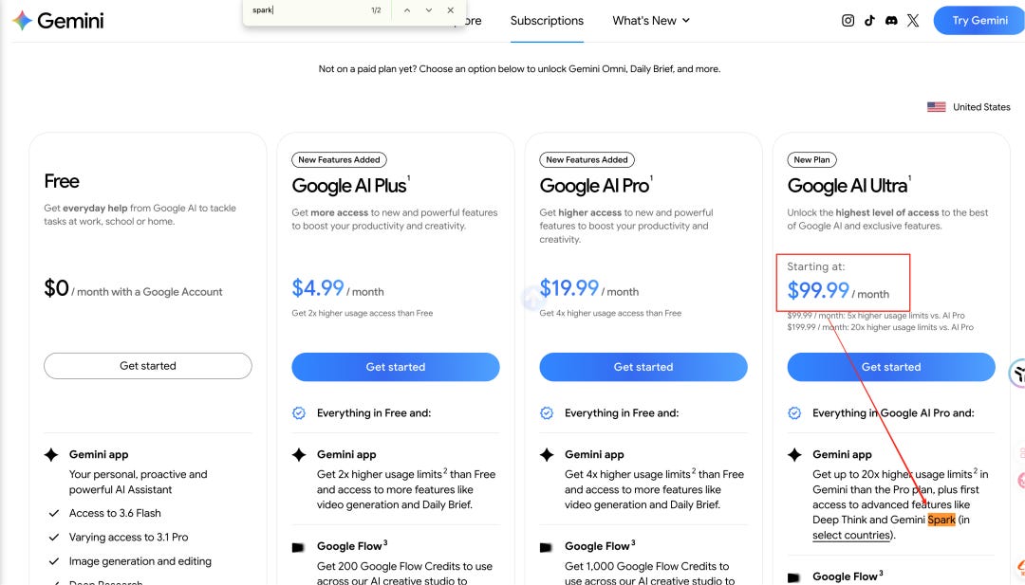Click the Try Gemini button
This screenshot has height=585, width=1025.
979,20
